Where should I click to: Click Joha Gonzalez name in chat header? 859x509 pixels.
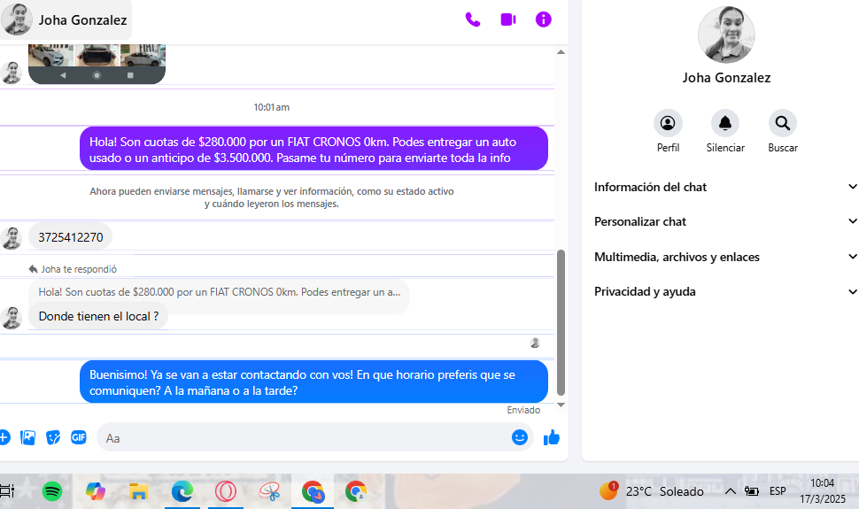point(82,19)
